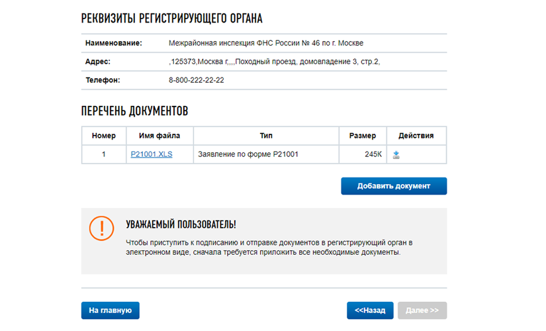This screenshot has height=331, width=546.
Task: Click the Добавить документ button
Action: pos(394,186)
